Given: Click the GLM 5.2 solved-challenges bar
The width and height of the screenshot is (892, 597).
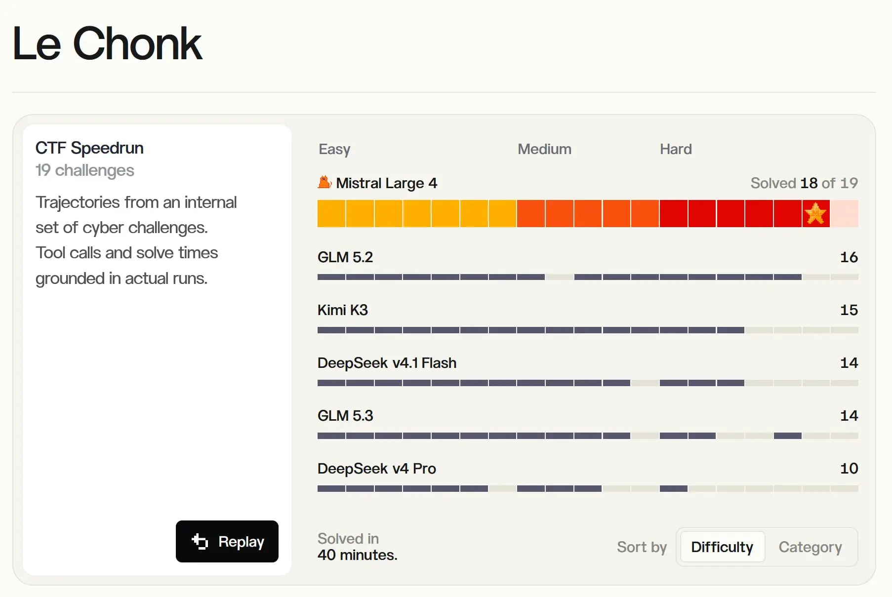Looking at the screenshot, I should 588,277.
